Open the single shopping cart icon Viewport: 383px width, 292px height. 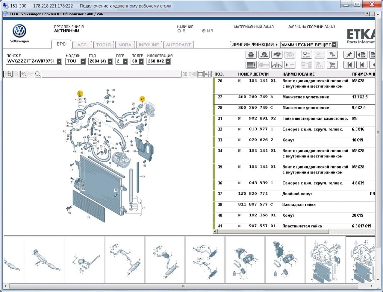point(332,65)
